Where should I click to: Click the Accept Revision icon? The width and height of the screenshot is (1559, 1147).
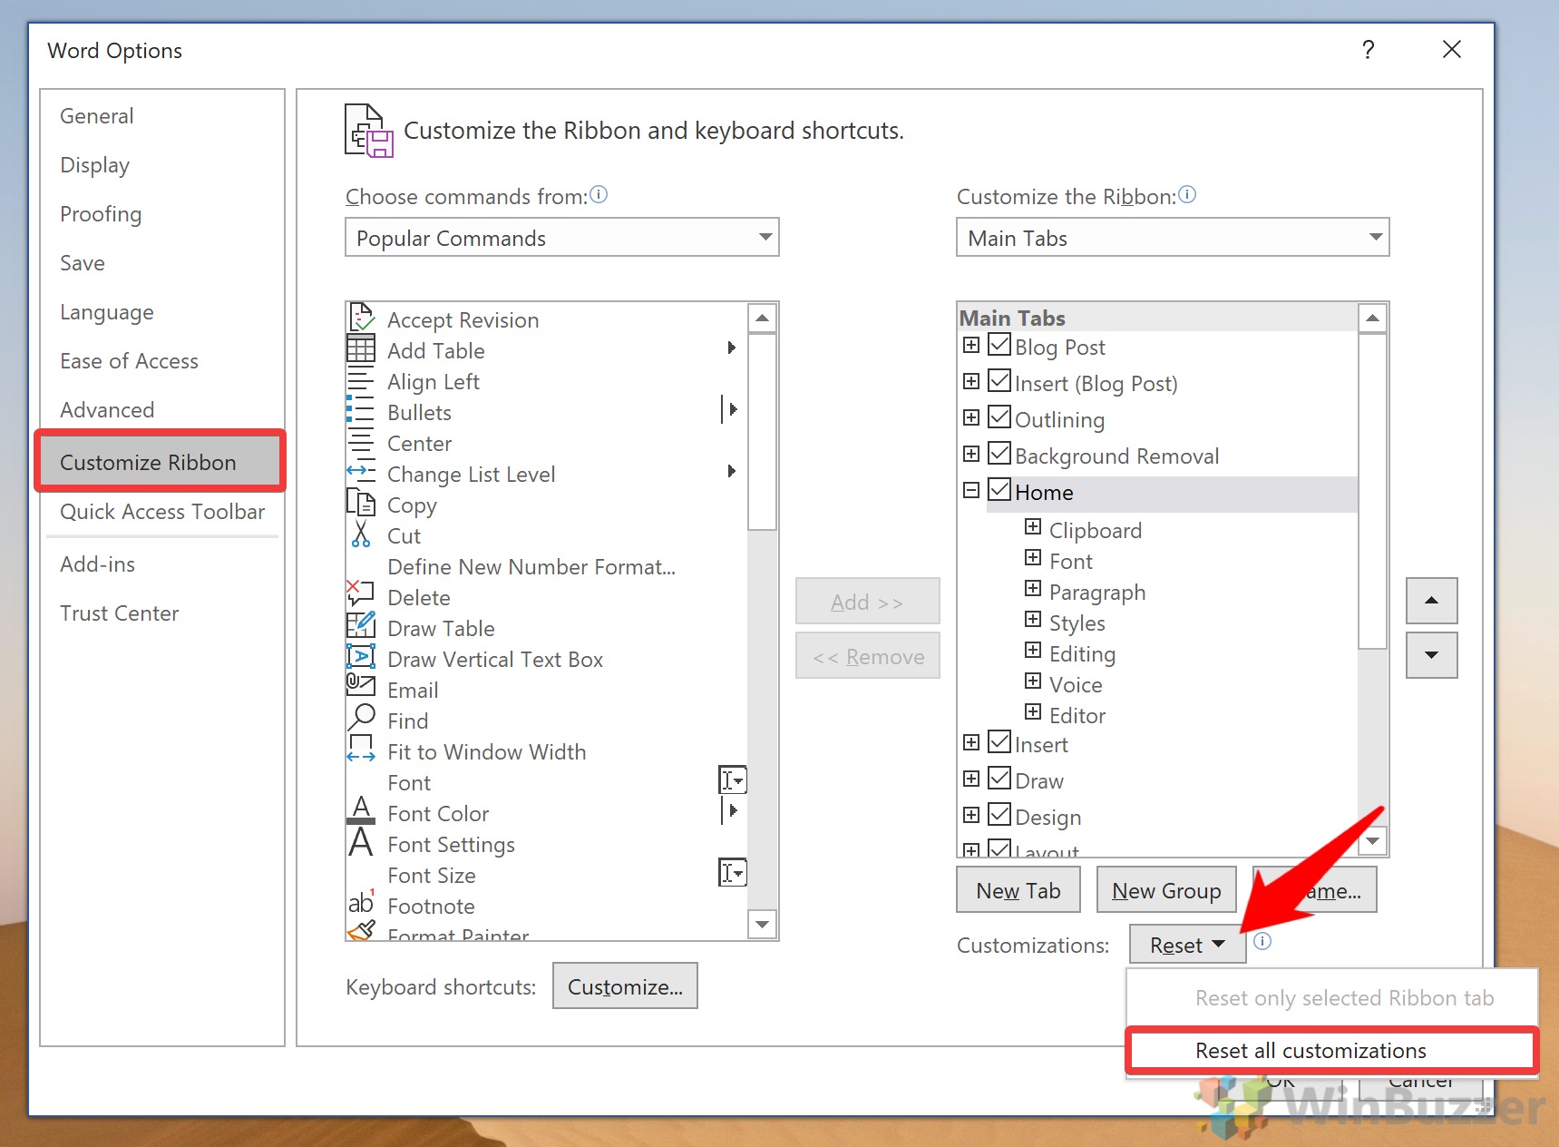pos(361,317)
